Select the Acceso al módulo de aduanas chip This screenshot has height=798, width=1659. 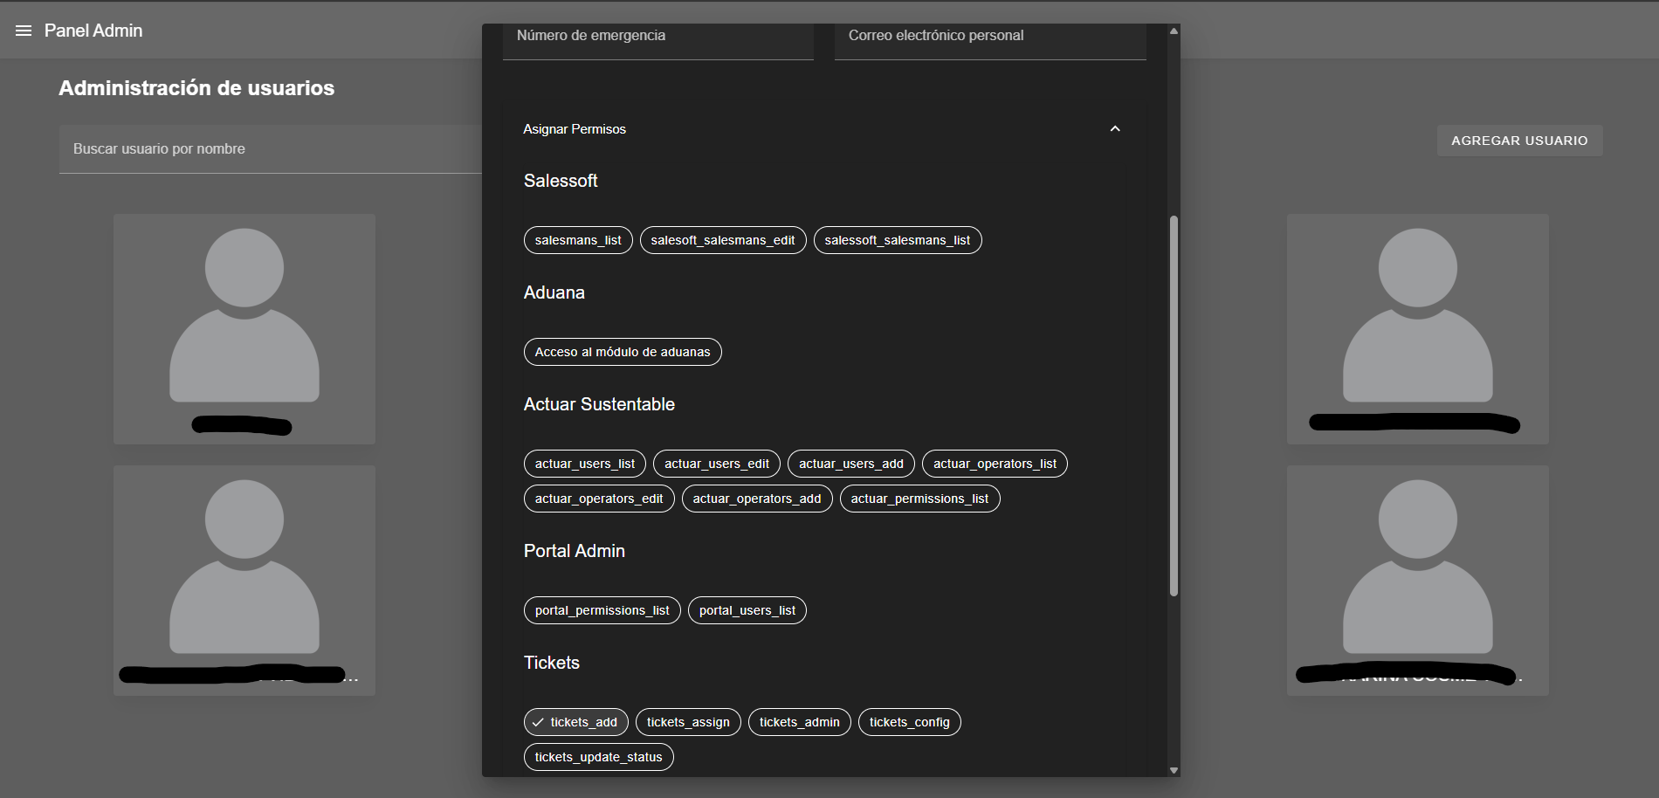(622, 352)
